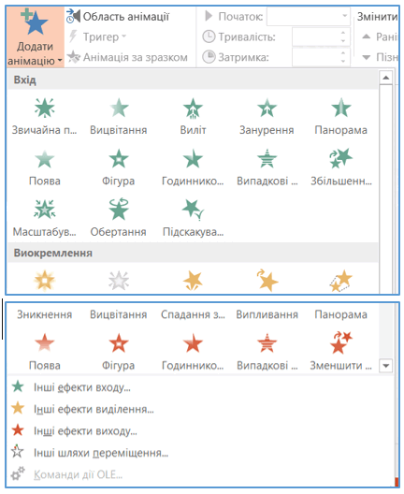404x494 pixels.
Task: Click the gallery scroll down arrow
Action: click(x=386, y=366)
